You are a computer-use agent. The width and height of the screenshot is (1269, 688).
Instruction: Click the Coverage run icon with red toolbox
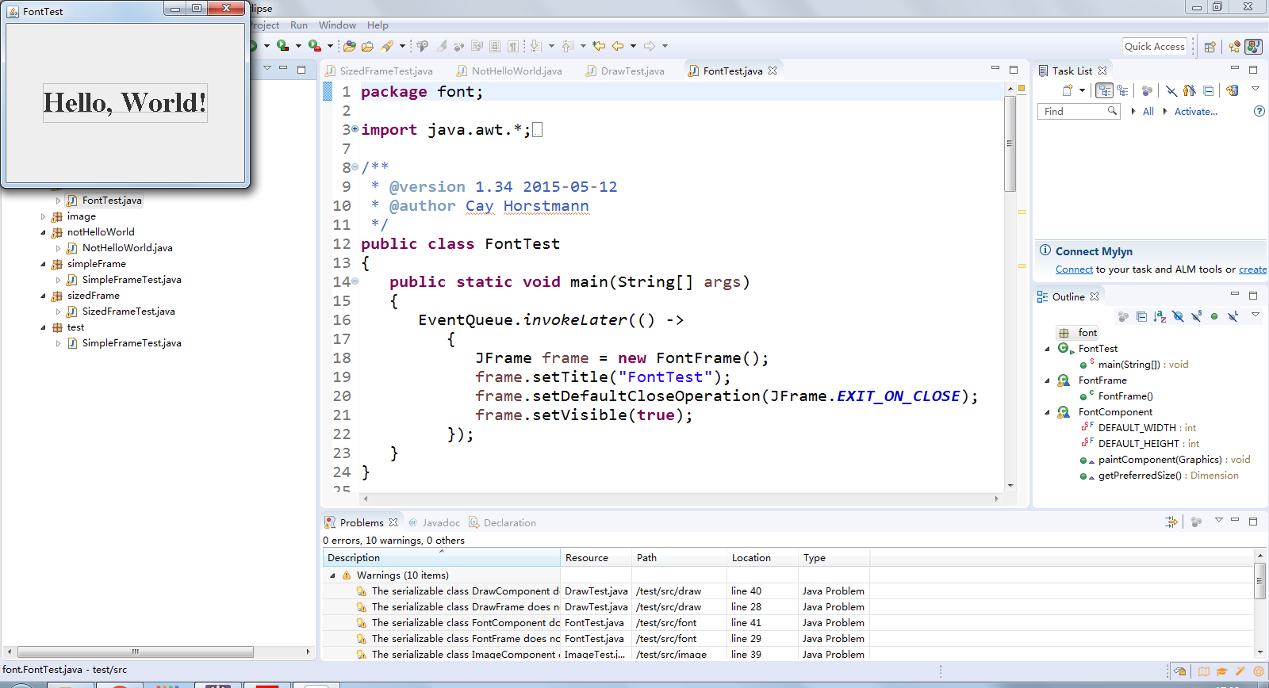pyautogui.click(x=282, y=46)
